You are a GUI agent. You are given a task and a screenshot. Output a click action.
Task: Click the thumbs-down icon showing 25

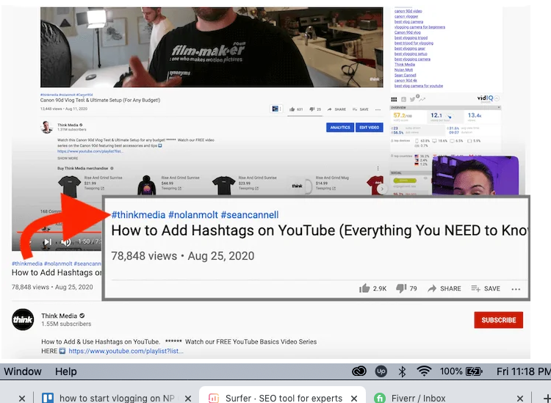click(x=311, y=109)
